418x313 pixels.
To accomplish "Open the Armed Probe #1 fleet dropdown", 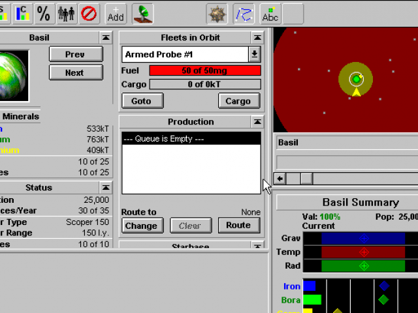I will point(255,54).
